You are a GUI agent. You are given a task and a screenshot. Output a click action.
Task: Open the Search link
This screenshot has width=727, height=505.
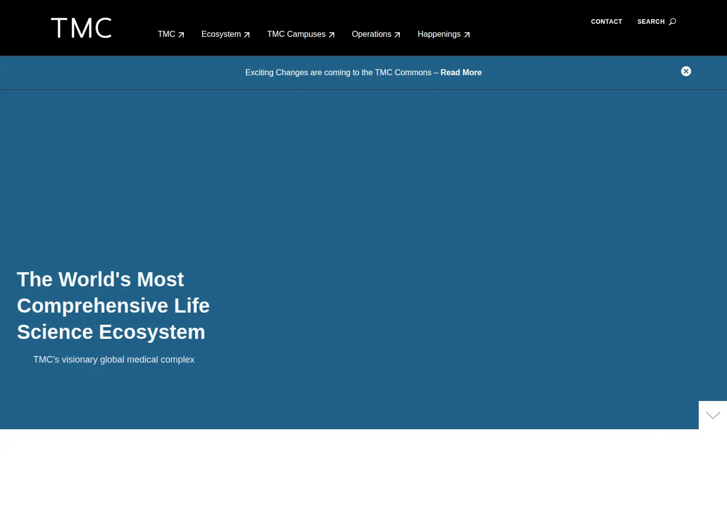pyautogui.click(x=656, y=22)
